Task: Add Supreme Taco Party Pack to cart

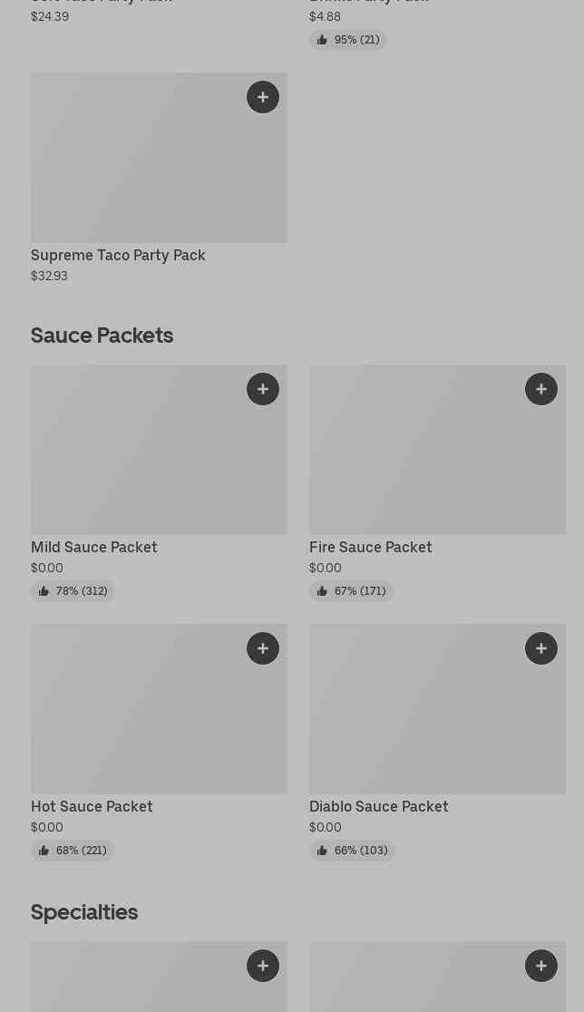Action: tap(263, 97)
